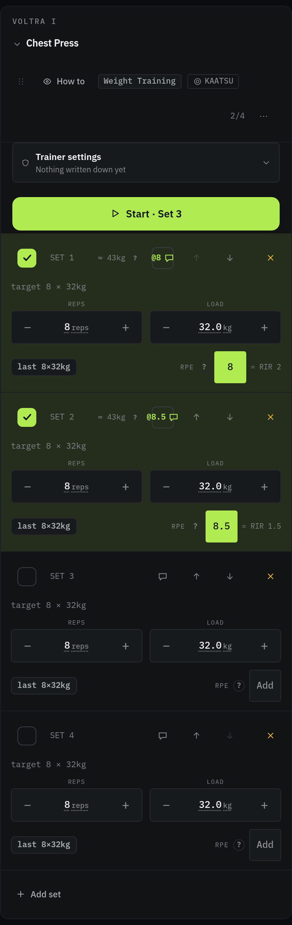Delete Set 4 with the orange X
Image resolution: width=292 pixels, height=925 pixels.
271,736
